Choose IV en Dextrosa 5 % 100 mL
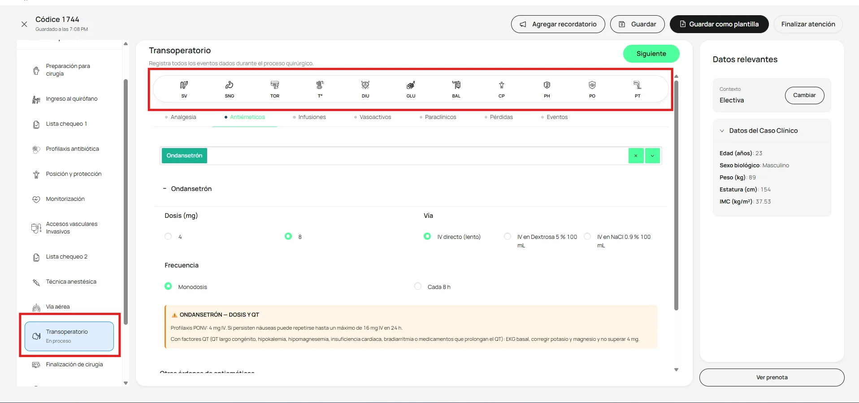 (x=508, y=236)
